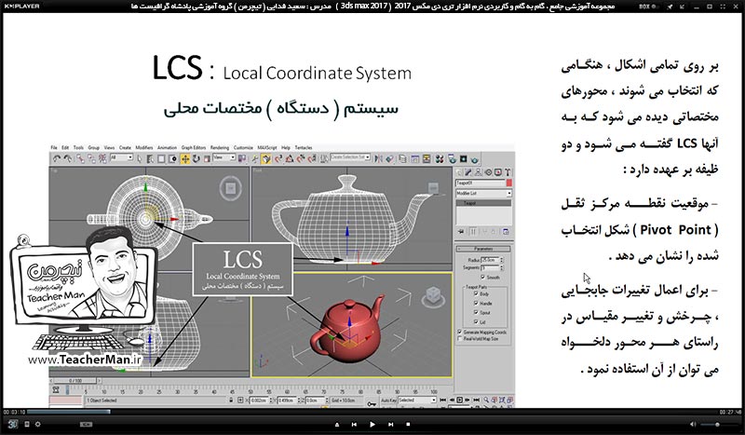Collapse the Parameters rollout
Viewport: 745px width, 435px height.
483,249
